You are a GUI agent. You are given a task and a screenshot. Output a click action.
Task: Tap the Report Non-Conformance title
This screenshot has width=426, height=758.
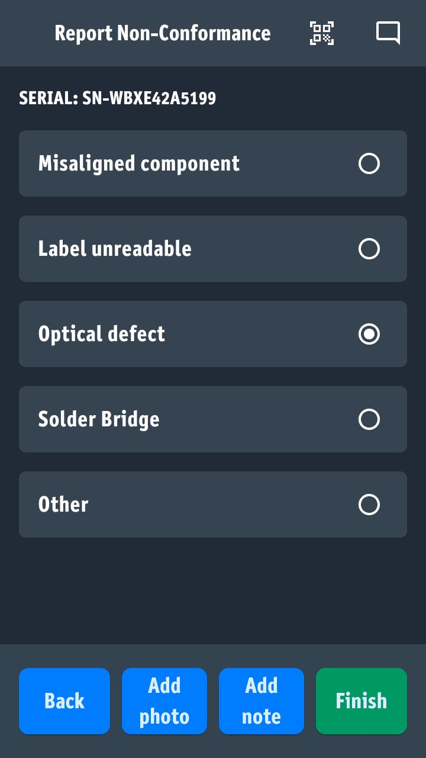click(163, 33)
